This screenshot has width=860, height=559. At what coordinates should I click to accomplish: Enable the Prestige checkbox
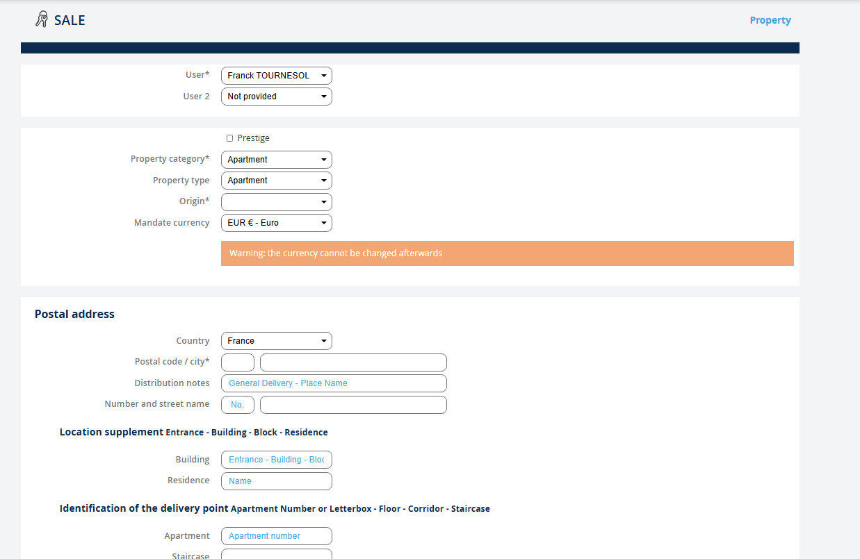tap(230, 138)
